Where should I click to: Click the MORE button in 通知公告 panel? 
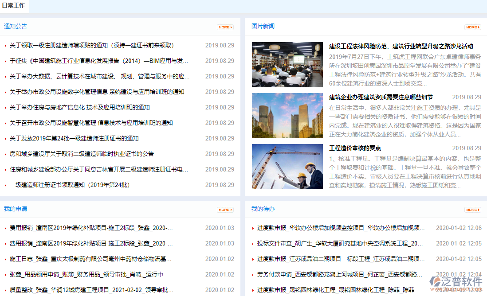[x=225, y=27]
